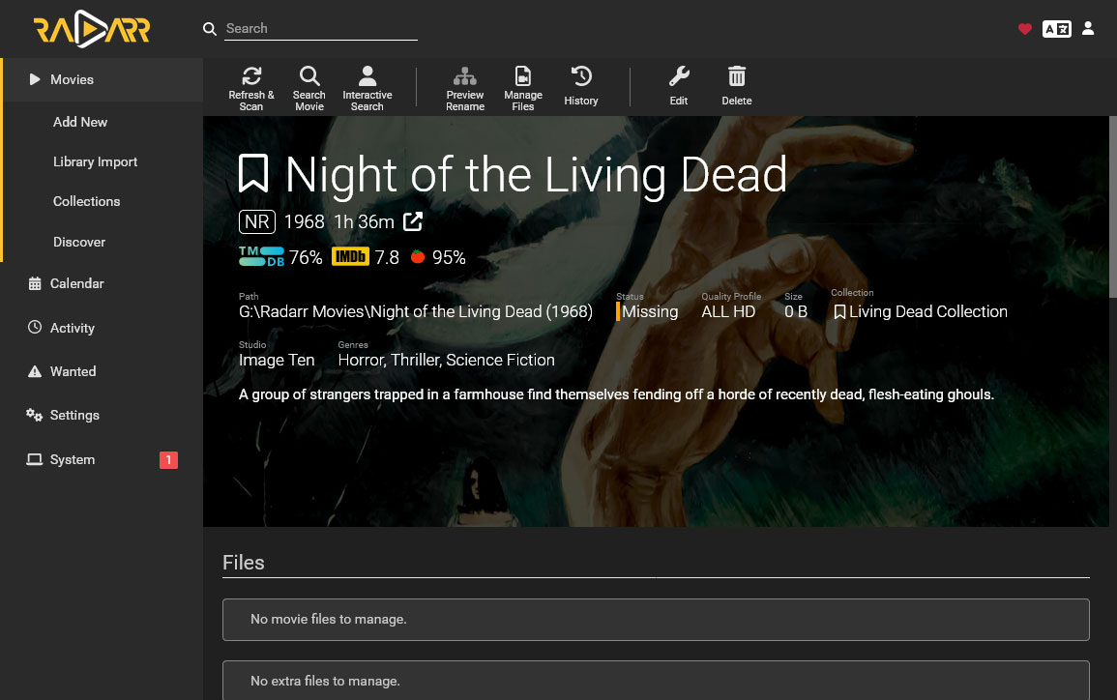Click the Rotten Tomatoes tomato icon
The width and height of the screenshot is (1117, 700).
(418, 256)
